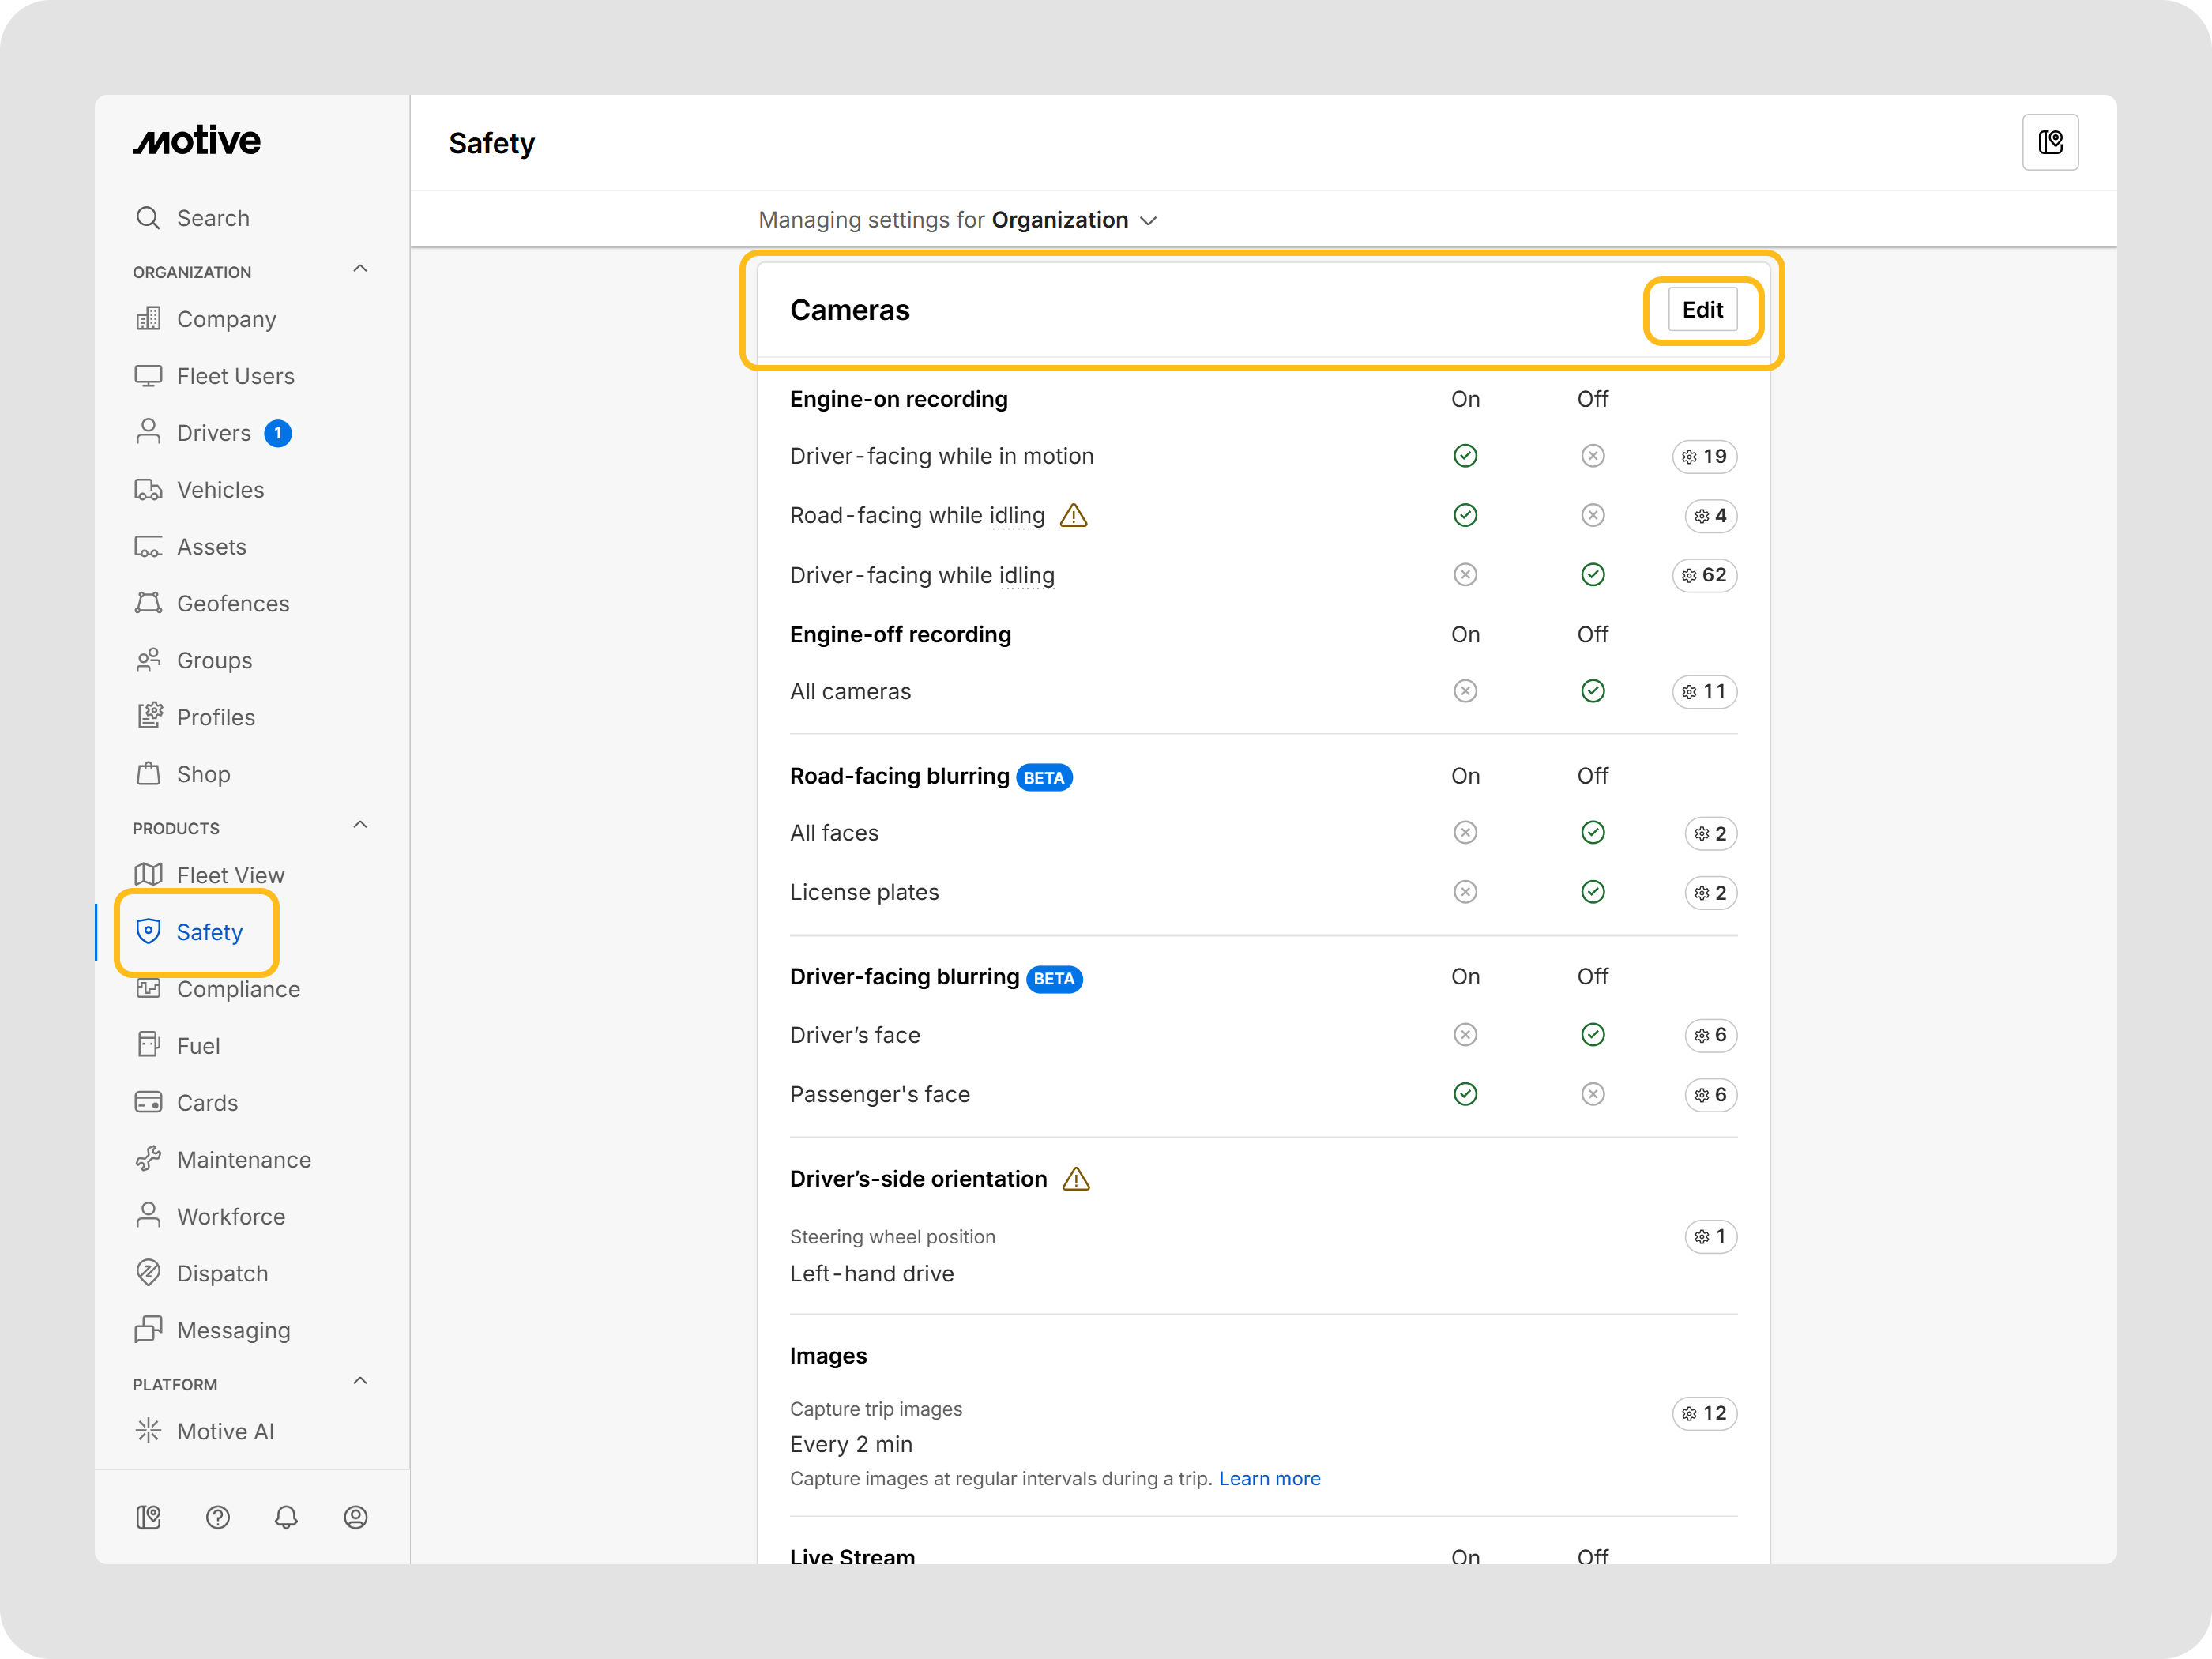This screenshot has height=1659, width=2212.
Task: Click the Left-hand drive value
Action: pyautogui.click(x=872, y=1273)
